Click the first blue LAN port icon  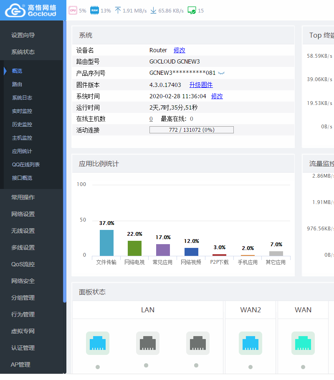[97, 343]
